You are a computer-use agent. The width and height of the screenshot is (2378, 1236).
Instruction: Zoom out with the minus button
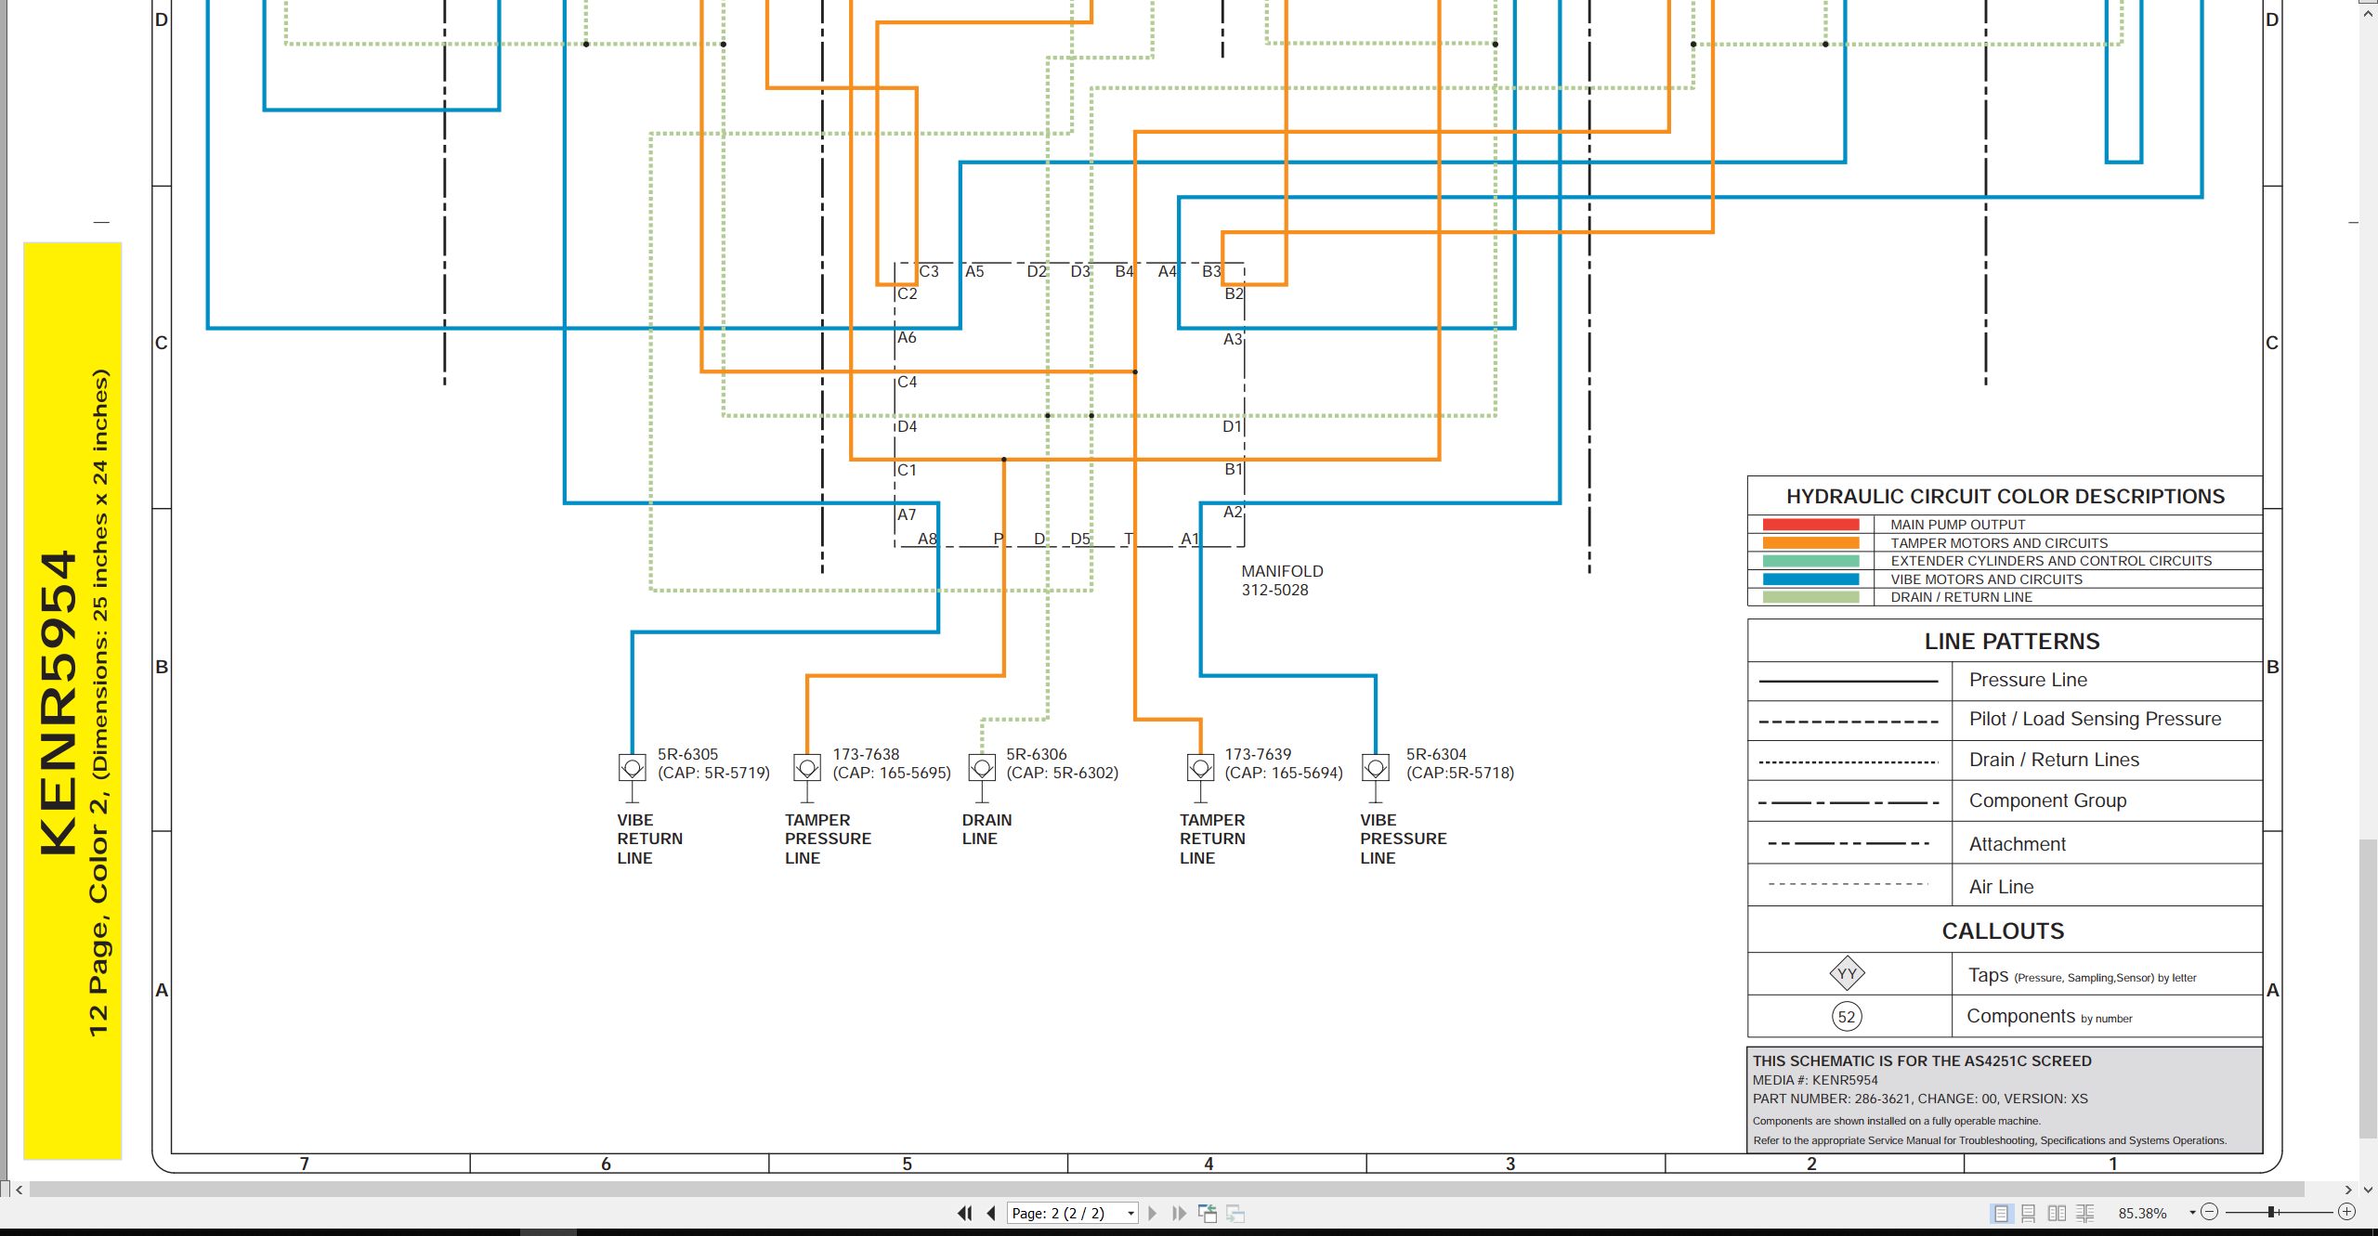(2210, 1212)
